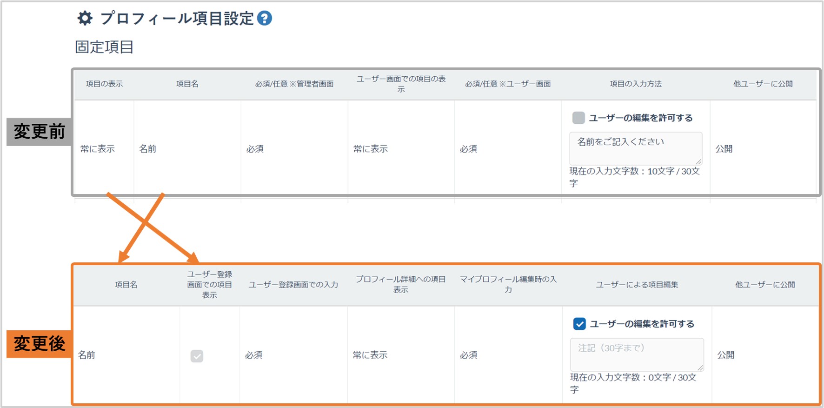This screenshot has width=824, height=408.
Task: Enable ユーザーの編集を許可する checkbox in 変更前 table
Action: click(x=578, y=118)
